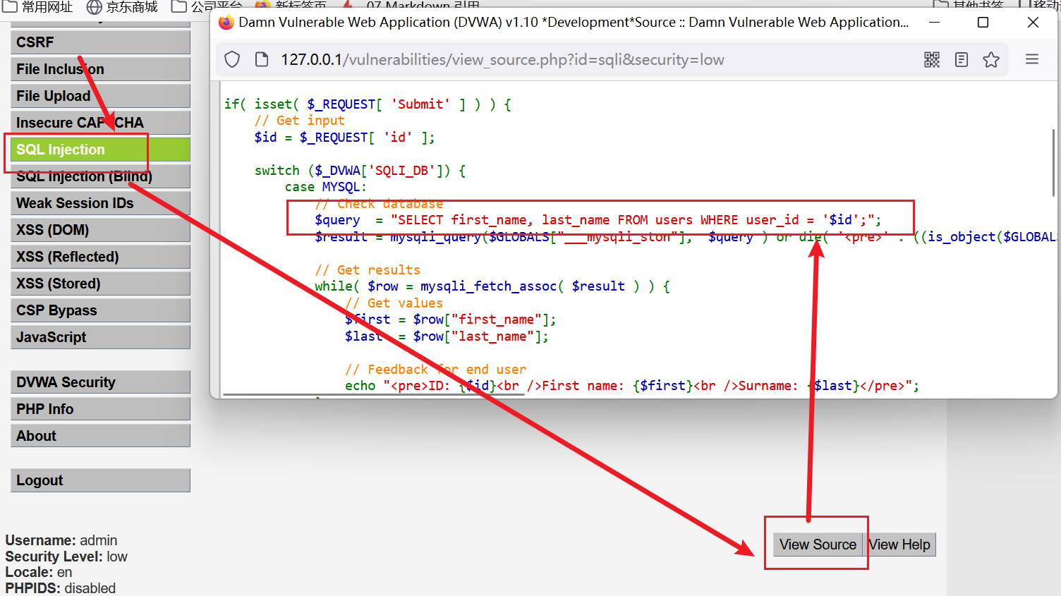This screenshot has width=1061, height=596.
Task: Click the '// Get input' comment
Action: [300, 121]
